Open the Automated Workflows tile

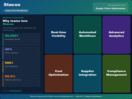point(87,35)
